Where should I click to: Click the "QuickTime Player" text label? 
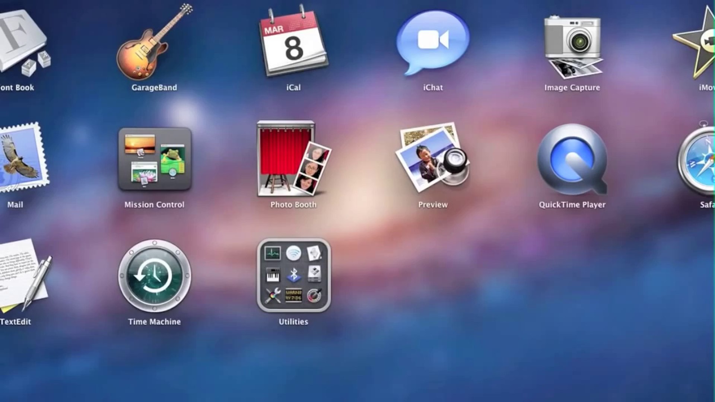(x=572, y=205)
